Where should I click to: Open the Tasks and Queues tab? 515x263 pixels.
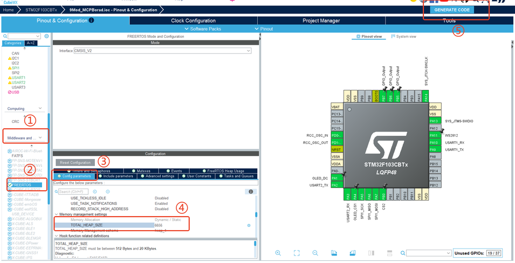pos(236,176)
